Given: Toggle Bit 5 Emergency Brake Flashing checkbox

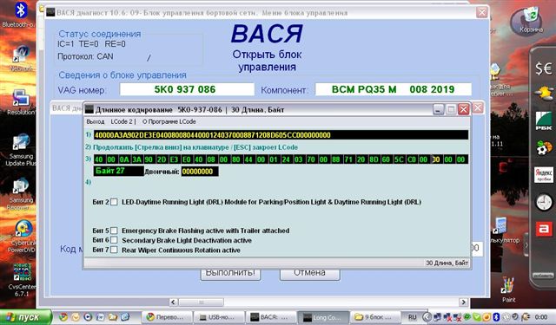Looking at the screenshot, I should pyautogui.click(x=114, y=231).
